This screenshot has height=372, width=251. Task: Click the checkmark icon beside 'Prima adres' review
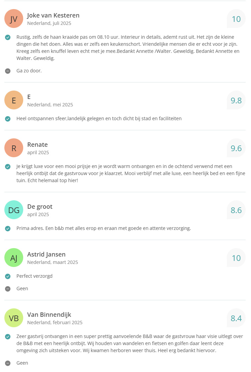click(8, 229)
